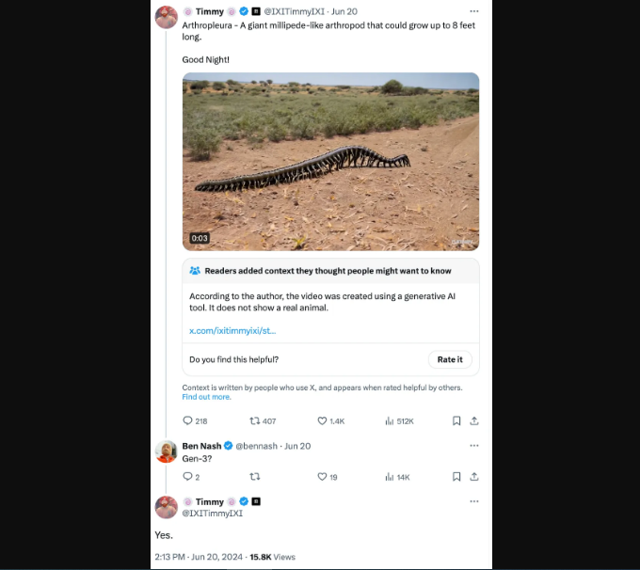This screenshot has width=640, height=570.
Task: Like Ben Nash's reply
Action: tap(322, 477)
